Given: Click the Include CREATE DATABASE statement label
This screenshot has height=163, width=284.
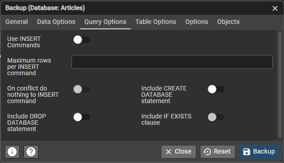Looking at the screenshot, I should pos(164,95).
